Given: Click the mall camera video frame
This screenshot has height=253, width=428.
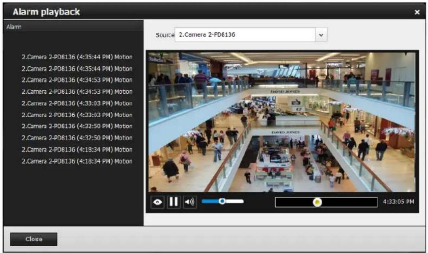Looking at the screenshot, I should tap(282, 122).
